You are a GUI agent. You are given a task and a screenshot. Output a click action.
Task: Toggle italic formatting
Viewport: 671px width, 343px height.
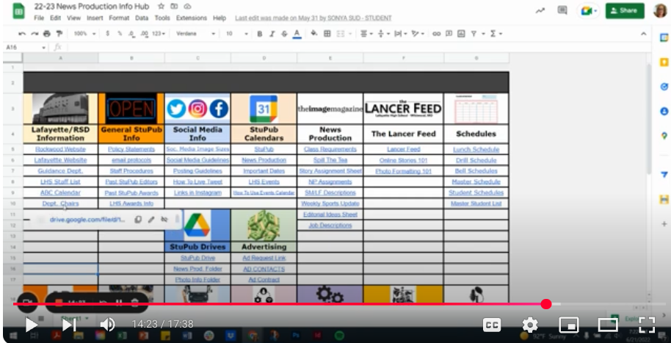click(x=272, y=34)
